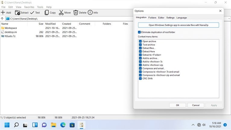Disable the Extract Here context item
231x130 pixels.
point(141,52)
